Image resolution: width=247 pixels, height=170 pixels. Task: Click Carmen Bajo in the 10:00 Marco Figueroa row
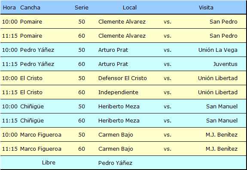coord(116,135)
